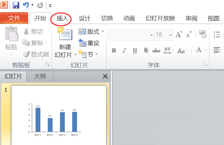Open the 幻灯片放映 (Slide Show) tab
This screenshot has height=145, width=224.
point(160,18)
